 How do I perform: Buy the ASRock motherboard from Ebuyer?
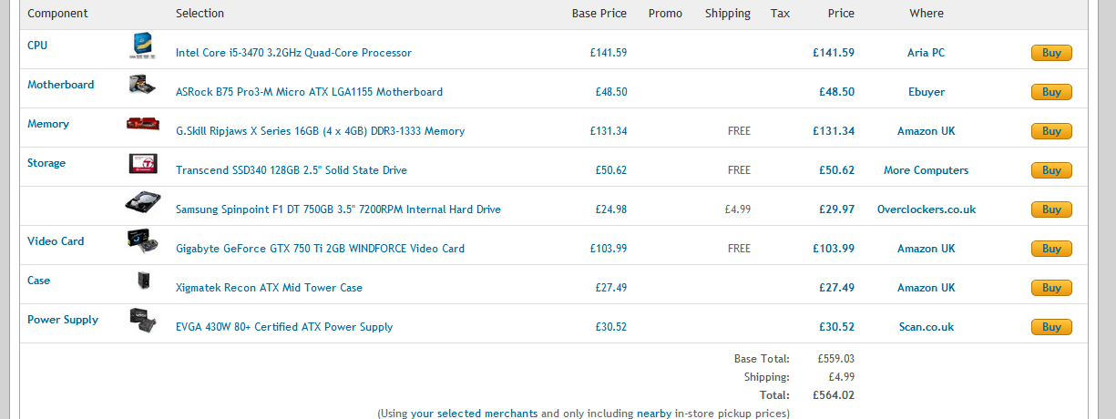coord(1051,92)
